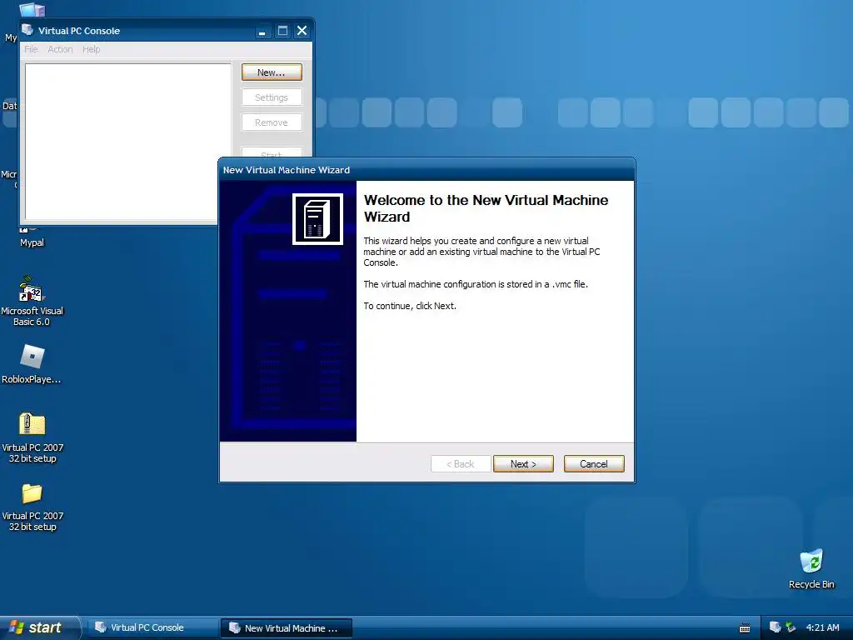Click Virtual PC Console title bar icon
Image resolution: width=853 pixels, height=640 pixels.
pos(27,30)
